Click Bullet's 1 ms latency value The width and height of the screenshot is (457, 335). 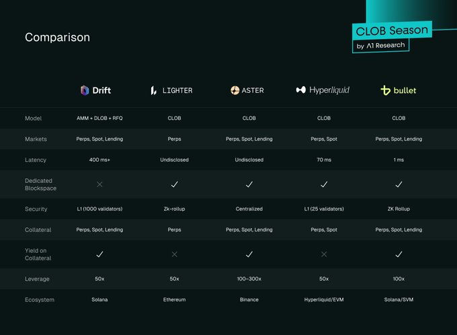[x=399, y=160]
